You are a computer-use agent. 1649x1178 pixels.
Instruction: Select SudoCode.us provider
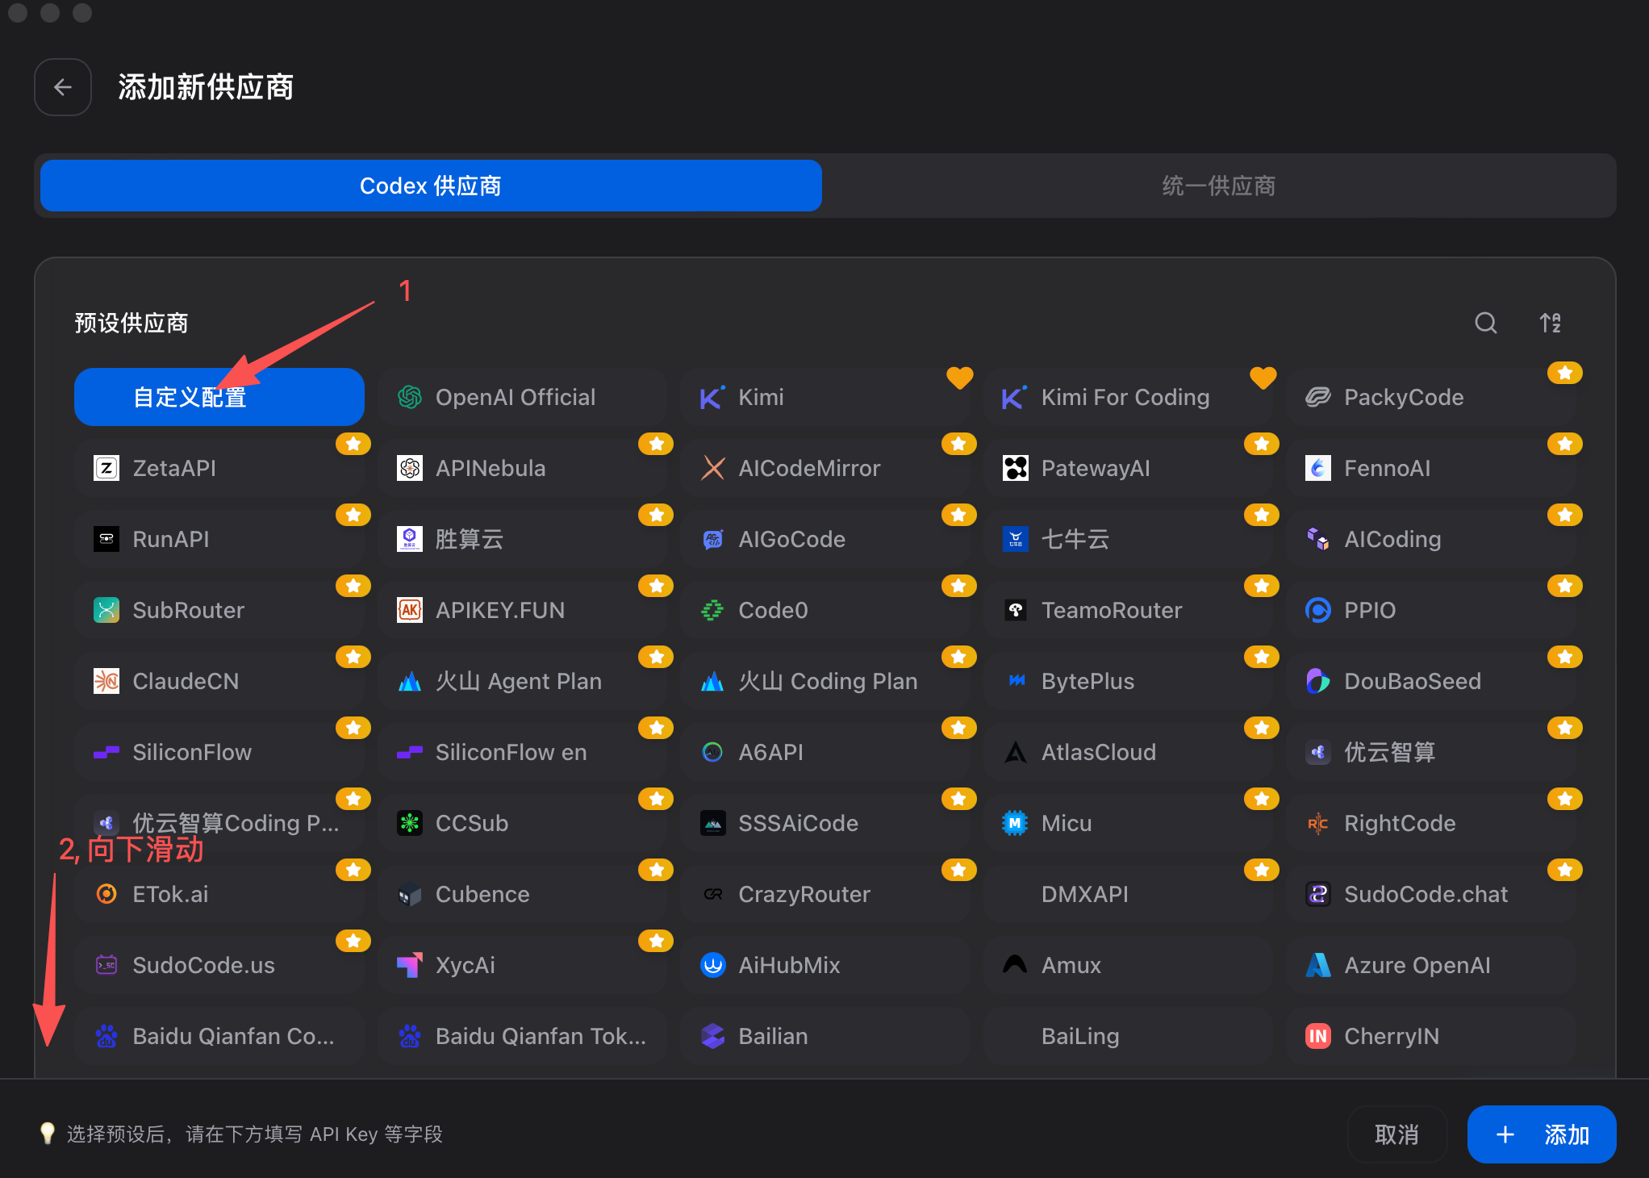(x=219, y=965)
